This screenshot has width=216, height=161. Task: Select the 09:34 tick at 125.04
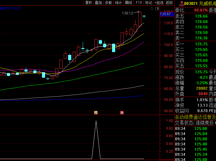coord(191,134)
